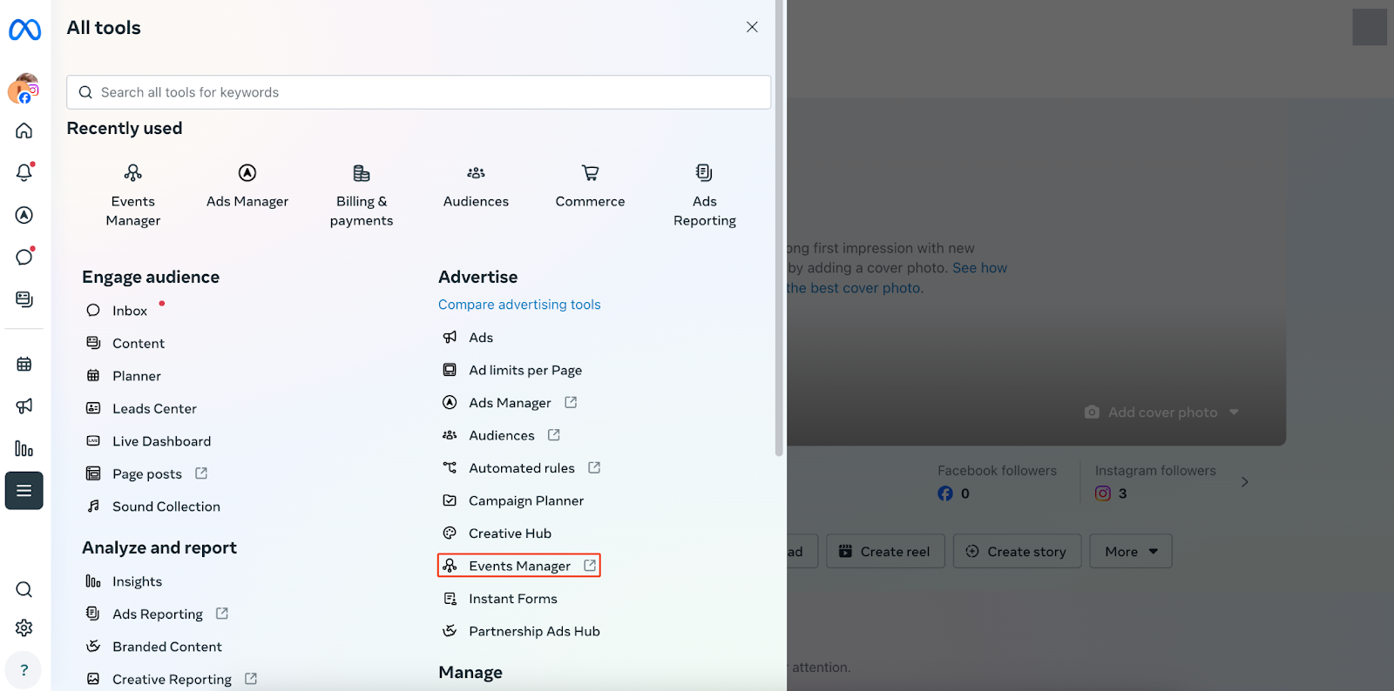Select Events Manager in Advertise list
Viewport: 1394px width, 691px height.
point(519,566)
